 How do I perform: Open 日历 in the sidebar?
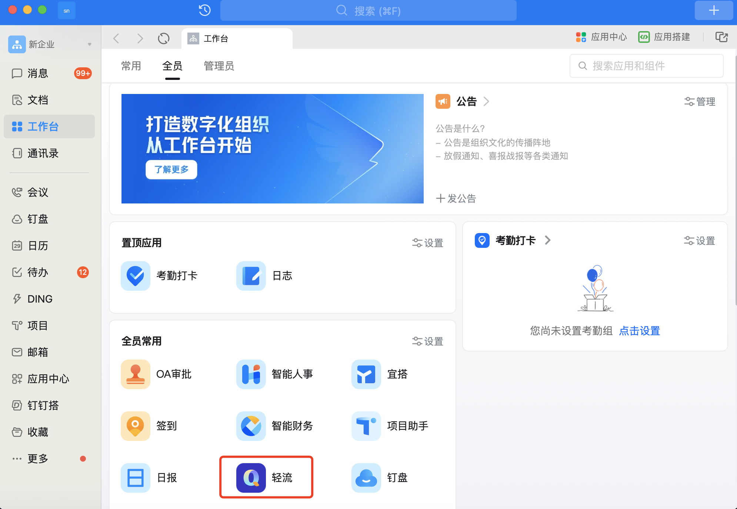coord(49,246)
